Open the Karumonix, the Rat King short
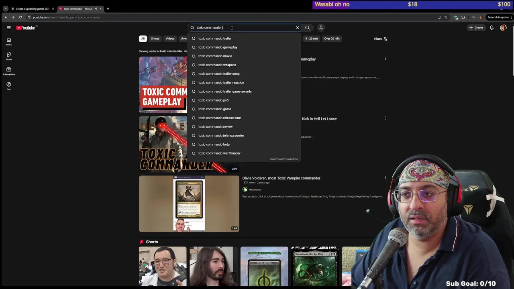514x289 pixels. 315,267
